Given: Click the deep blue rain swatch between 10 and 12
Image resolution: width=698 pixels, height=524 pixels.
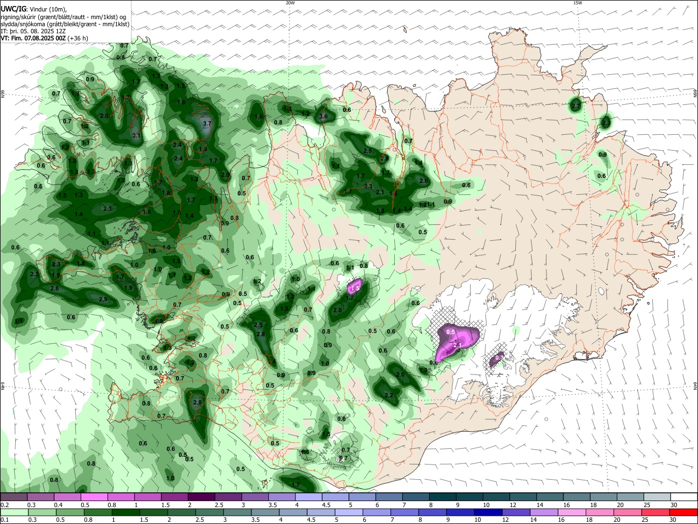Looking at the screenshot, I should pyautogui.click(x=488, y=513).
